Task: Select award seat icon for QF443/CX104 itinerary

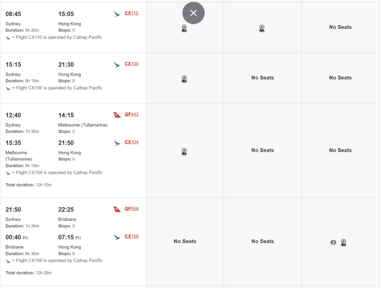Action: [184, 151]
